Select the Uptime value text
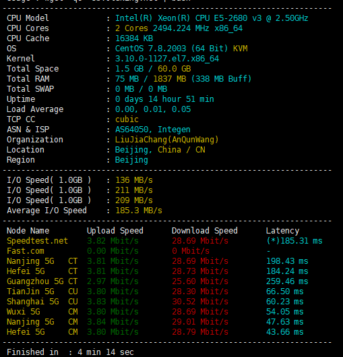 [x=164, y=99]
